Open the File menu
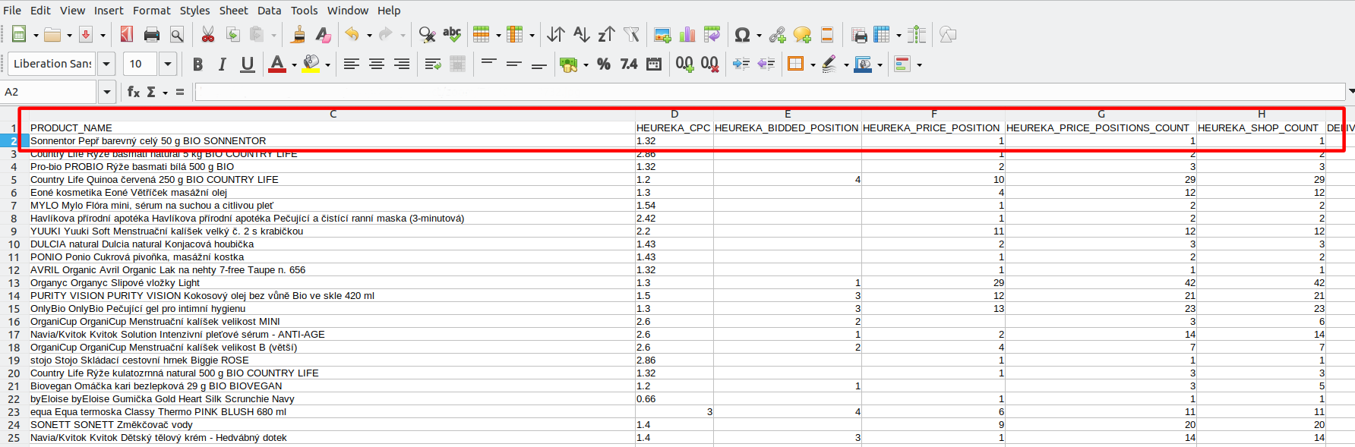Viewport: 1355px width, 447px height. tap(12, 11)
